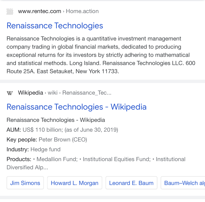
Task: Click 'Products:' label
Action: click(19, 159)
